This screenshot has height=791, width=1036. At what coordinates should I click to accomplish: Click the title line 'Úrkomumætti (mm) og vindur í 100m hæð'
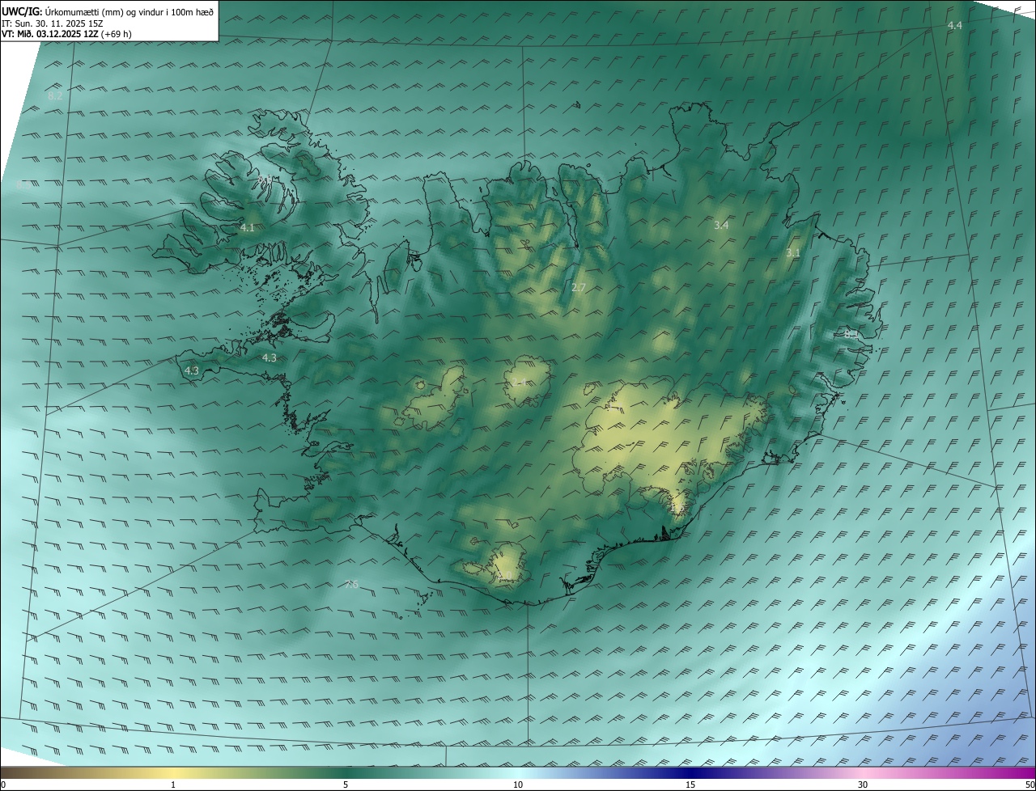click(x=129, y=11)
